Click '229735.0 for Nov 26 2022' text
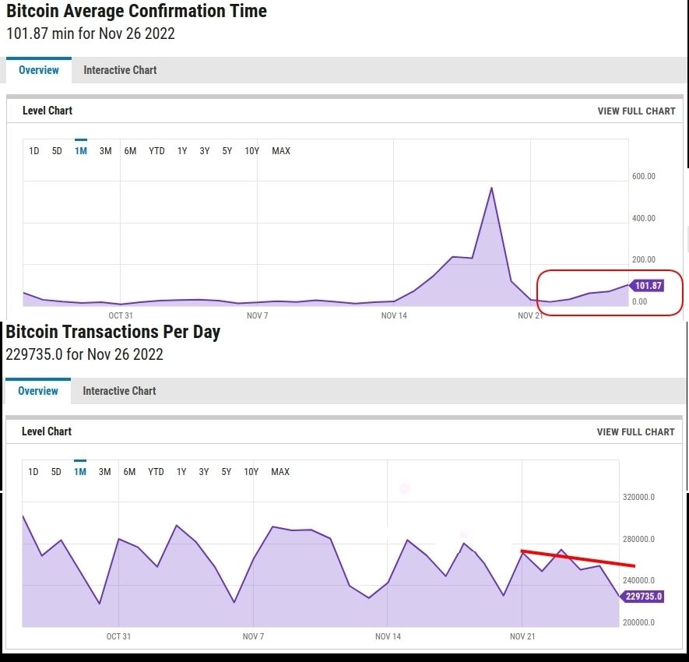 point(84,354)
